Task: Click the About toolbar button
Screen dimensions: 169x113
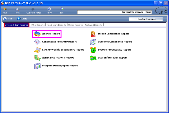Action: point(49,11)
